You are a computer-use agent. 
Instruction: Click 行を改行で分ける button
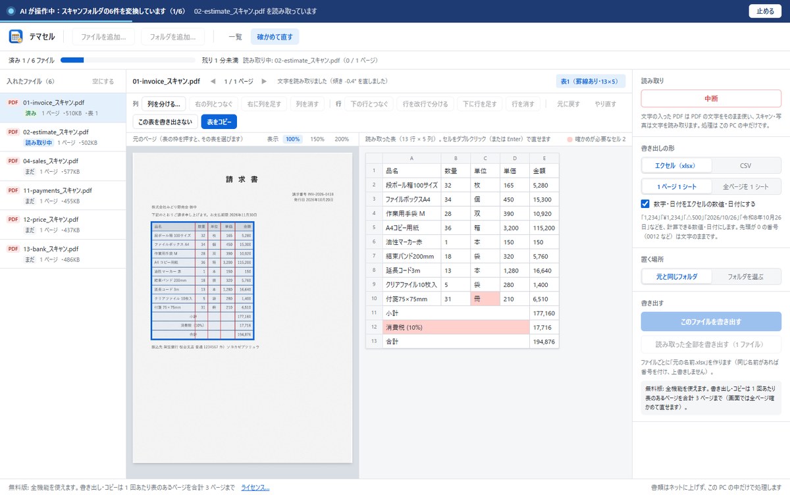[426, 104]
